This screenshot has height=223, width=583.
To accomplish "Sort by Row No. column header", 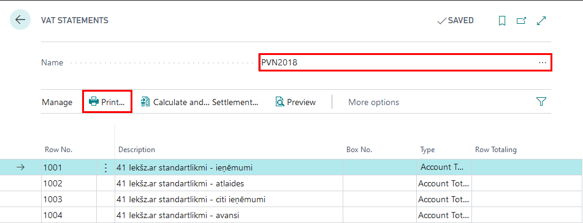I will (x=58, y=150).
